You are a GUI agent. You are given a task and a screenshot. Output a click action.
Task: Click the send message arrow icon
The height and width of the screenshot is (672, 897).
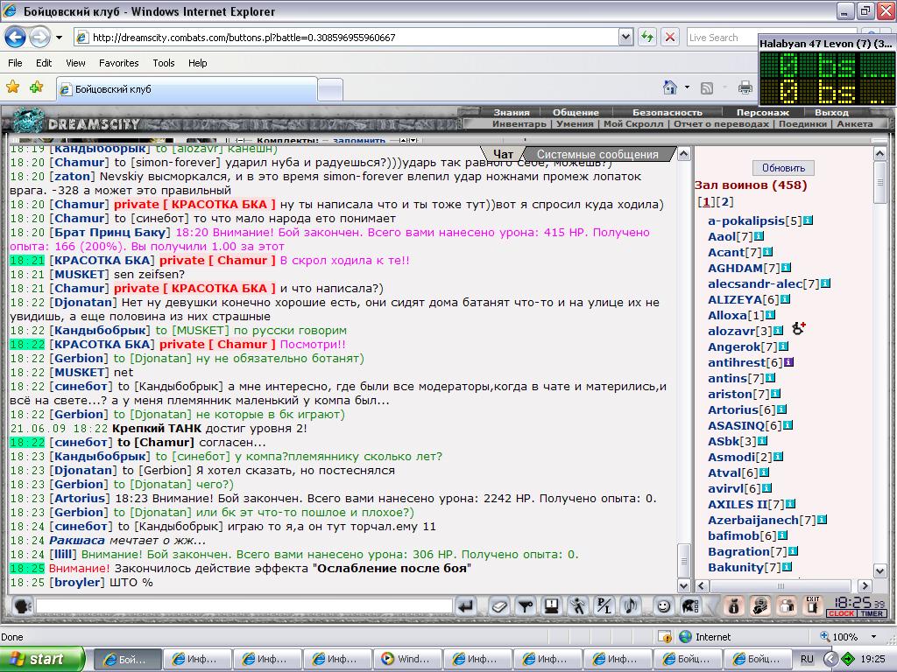pyautogui.click(x=466, y=605)
